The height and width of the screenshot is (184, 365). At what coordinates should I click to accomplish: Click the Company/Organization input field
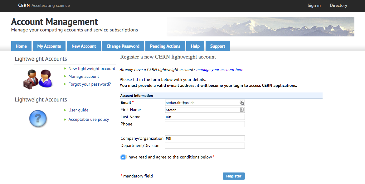(205, 139)
